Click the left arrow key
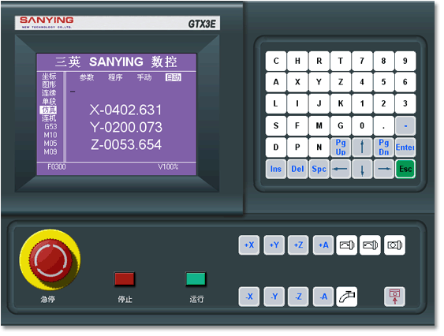 pyautogui.click(x=341, y=169)
